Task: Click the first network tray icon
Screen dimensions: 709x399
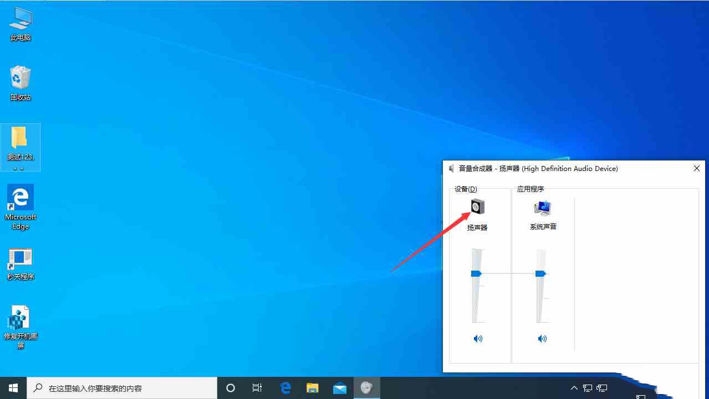Action: point(588,388)
